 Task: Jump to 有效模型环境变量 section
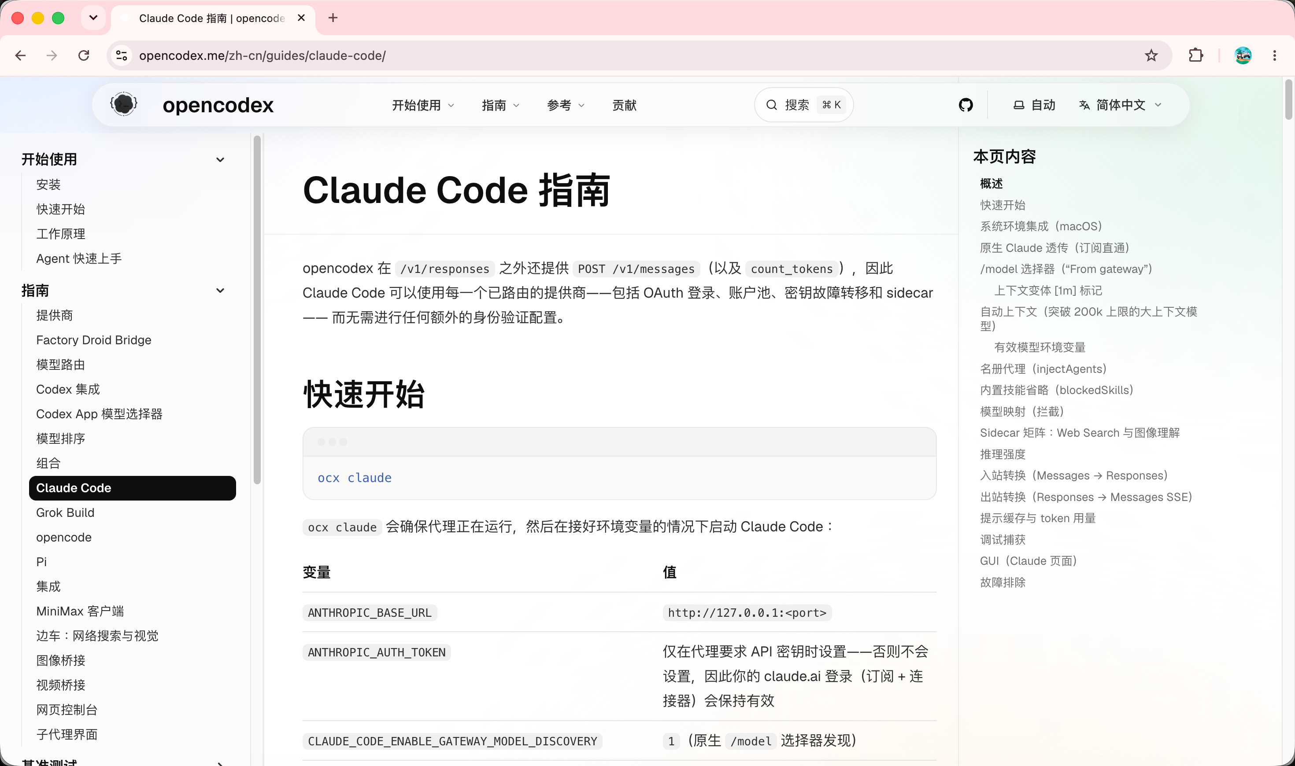1040,348
